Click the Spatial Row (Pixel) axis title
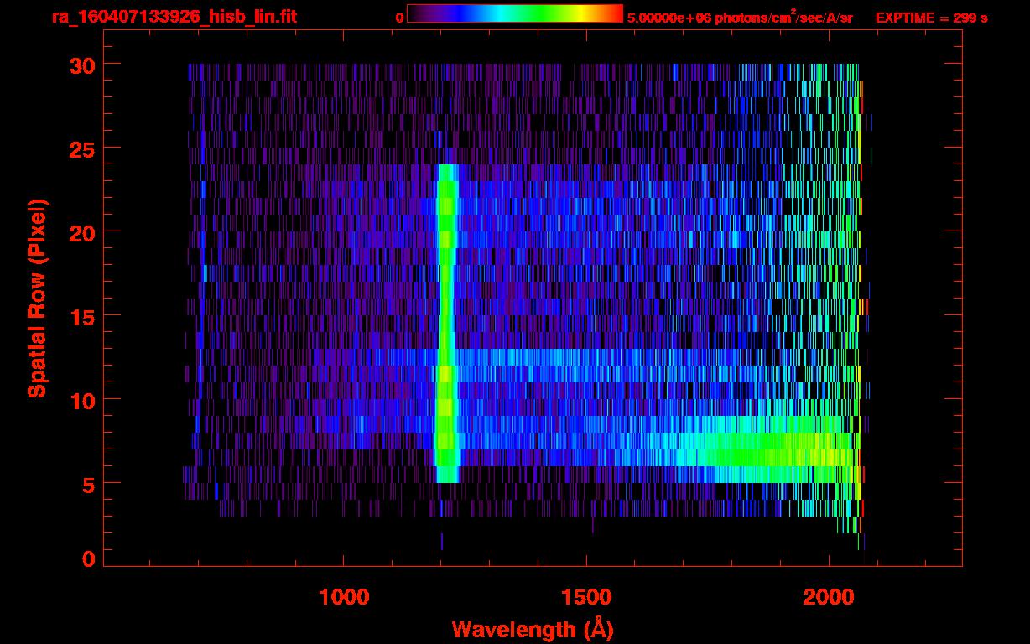This screenshot has height=644, width=1030. 37,299
